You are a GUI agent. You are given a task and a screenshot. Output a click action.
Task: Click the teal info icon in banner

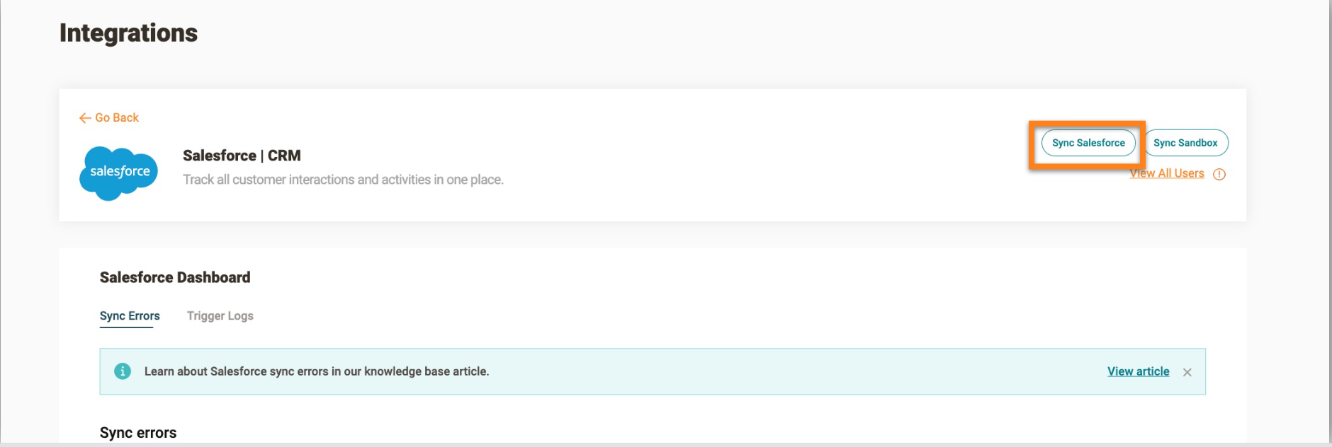click(123, 371)
